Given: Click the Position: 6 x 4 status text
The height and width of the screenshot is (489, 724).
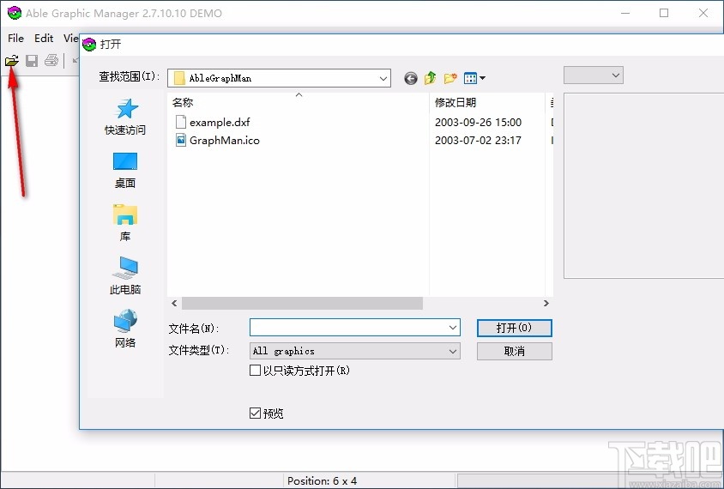Looking at the screenshot, I should [x=322, y=480].
